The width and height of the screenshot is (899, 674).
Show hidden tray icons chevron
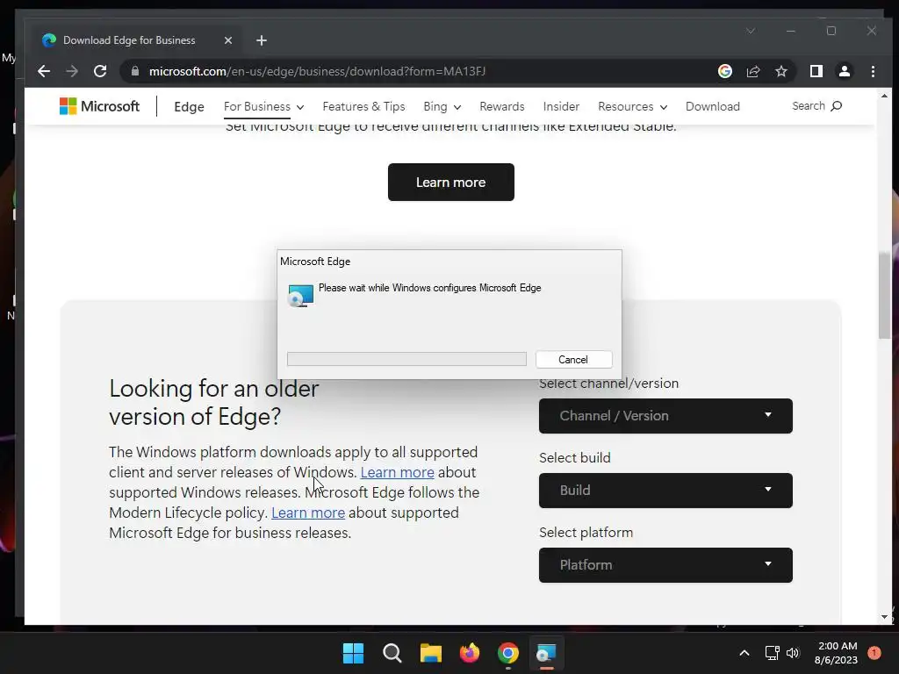pos(744,653)
